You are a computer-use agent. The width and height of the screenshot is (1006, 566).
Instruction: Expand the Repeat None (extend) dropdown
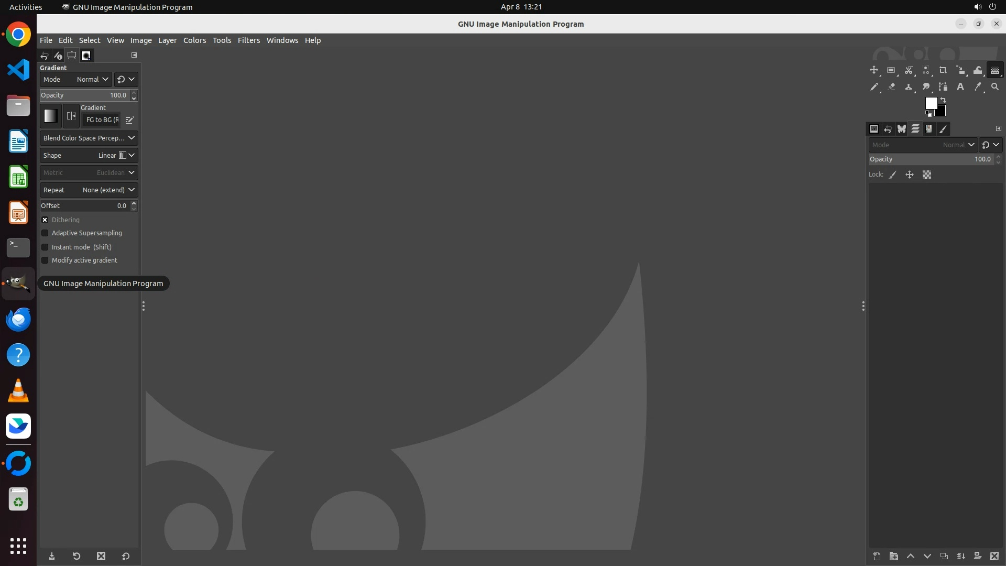[x=89, y=190]
